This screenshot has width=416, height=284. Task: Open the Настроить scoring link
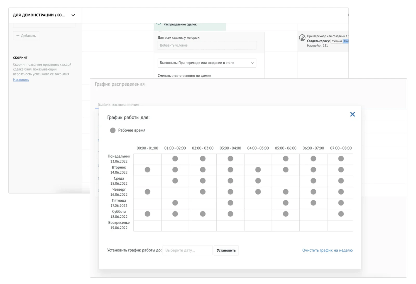[x=21, y=80]
